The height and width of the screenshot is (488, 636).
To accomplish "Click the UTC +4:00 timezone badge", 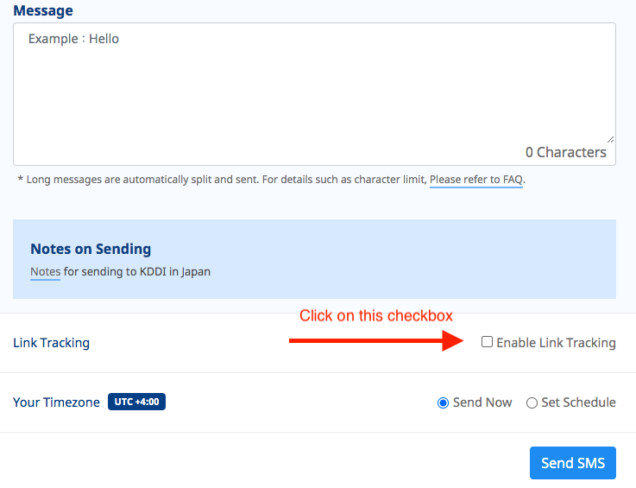I will tap(136, 402).
